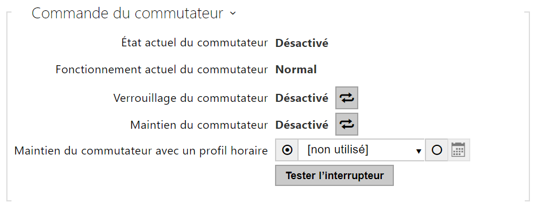This screenshot has height=214, width=538.
Task: Click the Commande du commutateur heading
Action: tap(127, 14)
